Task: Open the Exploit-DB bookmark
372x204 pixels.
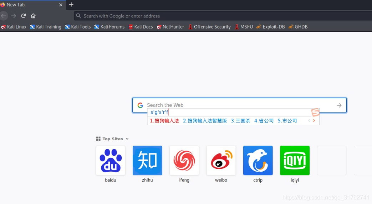Action: click(x=271, y=27)
